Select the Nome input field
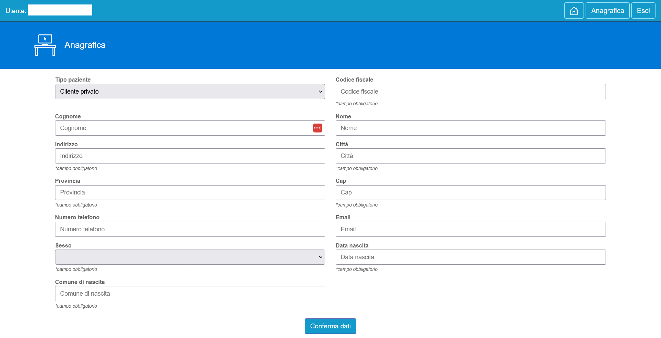Screen dimensions: 661x338 coord(470,128)
